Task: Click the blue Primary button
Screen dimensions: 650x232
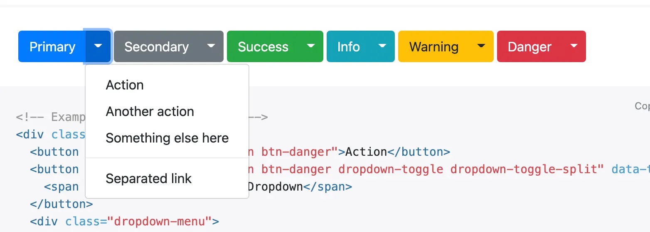Action: point(52,46)
